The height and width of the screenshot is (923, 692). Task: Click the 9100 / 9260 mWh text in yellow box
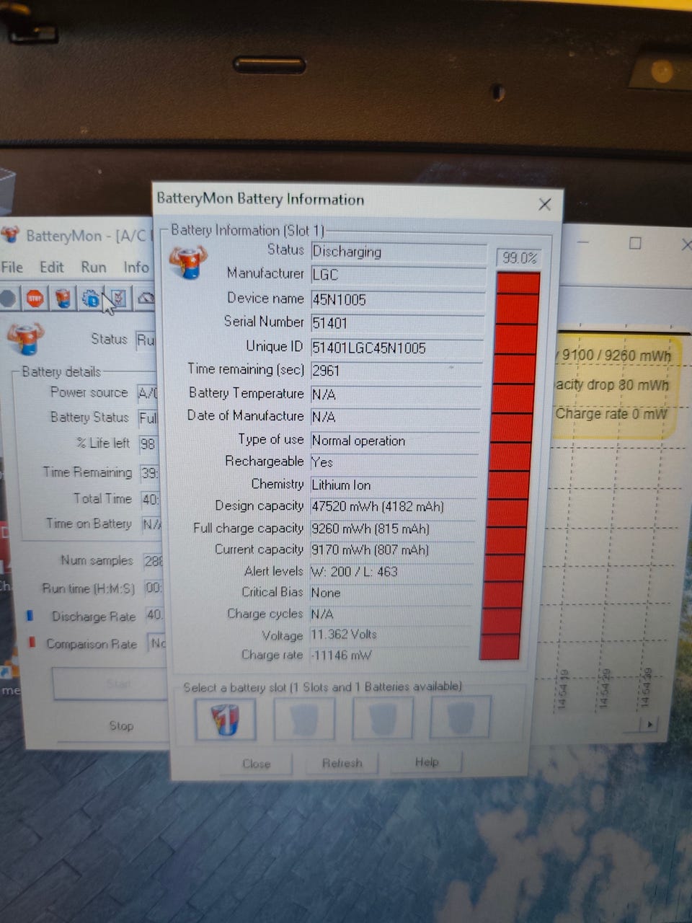(616, 355)
